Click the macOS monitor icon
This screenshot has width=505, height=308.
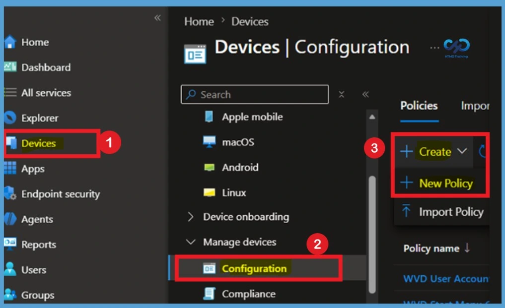tap(210, 142)
